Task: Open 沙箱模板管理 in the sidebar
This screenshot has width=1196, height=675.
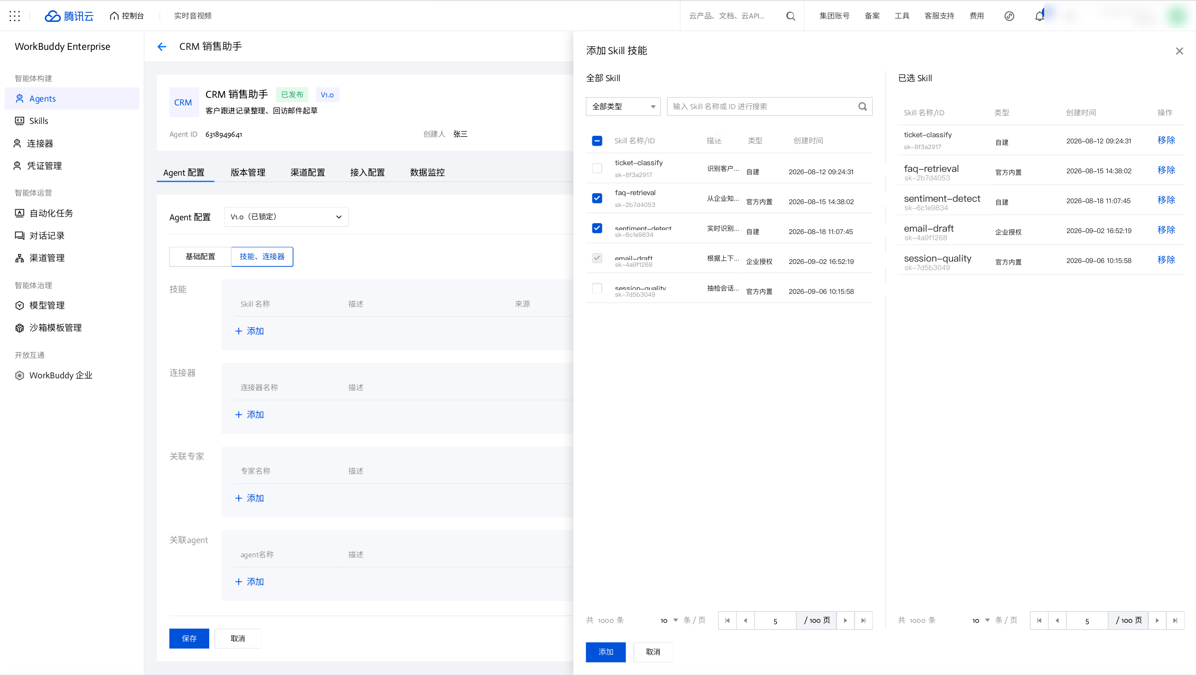Action: click(72, 328)
